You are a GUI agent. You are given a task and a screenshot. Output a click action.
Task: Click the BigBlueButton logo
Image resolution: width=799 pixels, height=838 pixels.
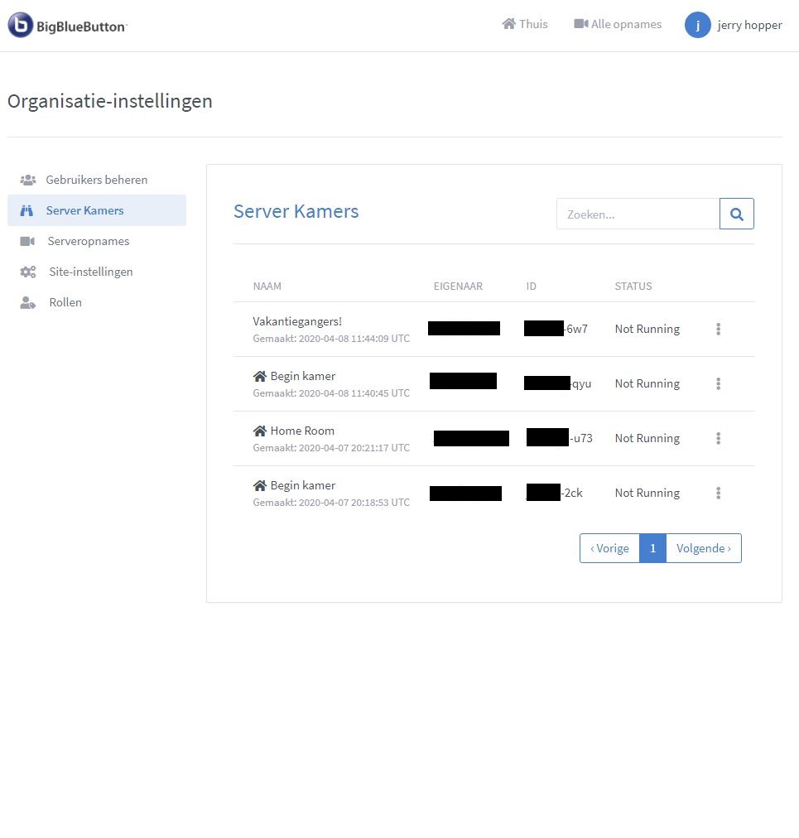point(67,26)
